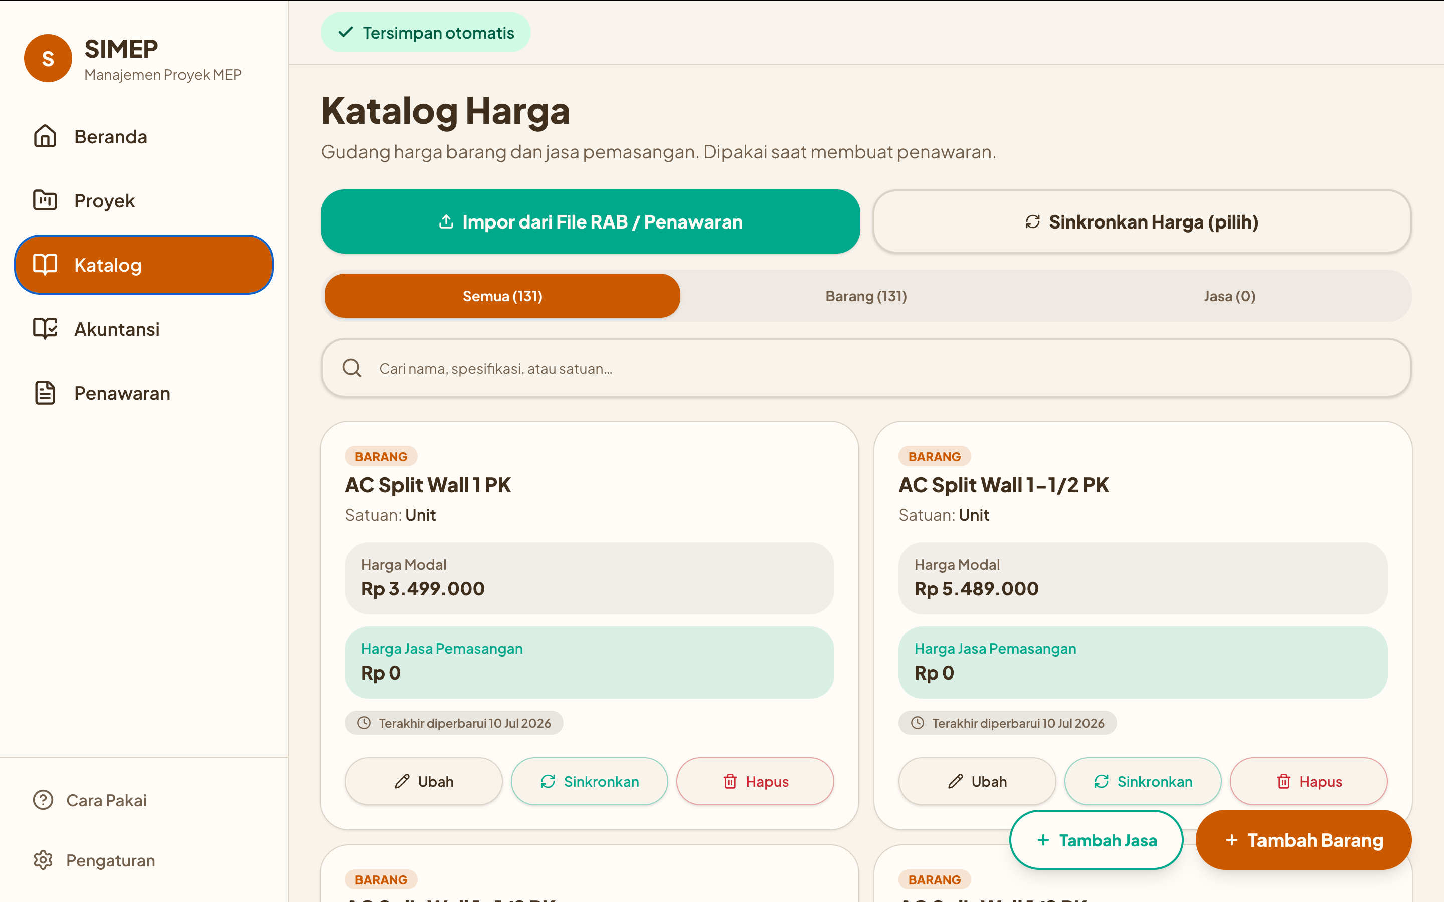The height and width of the screenshot is (902, 1444).
Task: Click the Penawaran document icon
Action: click(x=45, y=393)
